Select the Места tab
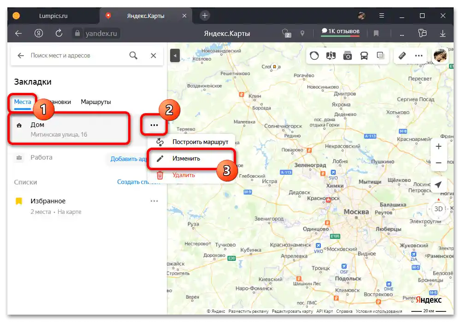 [x=23, y=102]
